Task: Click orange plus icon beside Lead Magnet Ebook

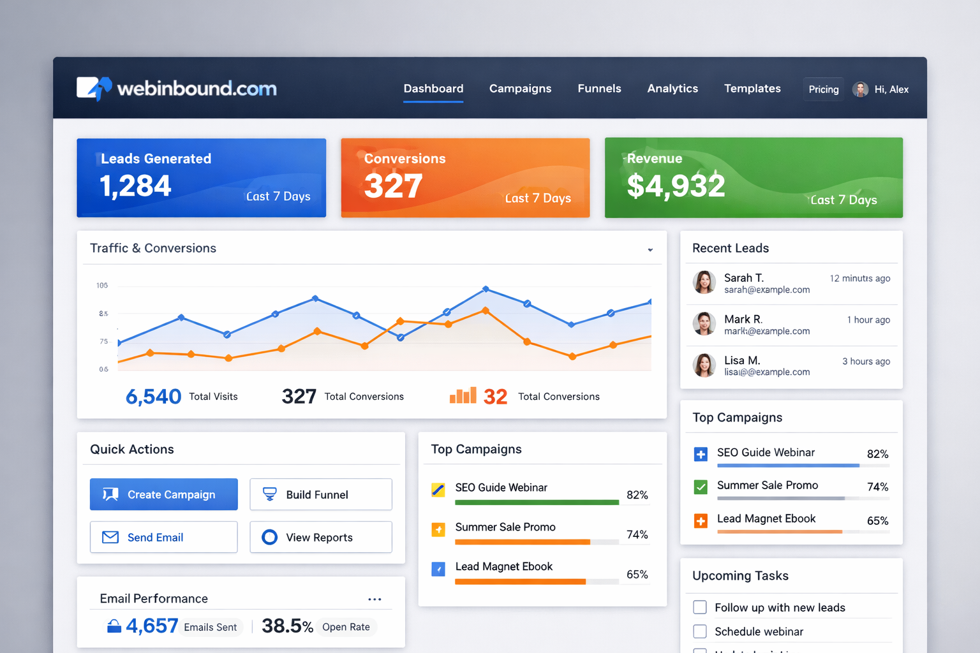Action: click(x=701, y=521)
